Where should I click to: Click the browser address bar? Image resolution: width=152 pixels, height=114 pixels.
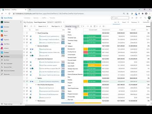[67, 14]
